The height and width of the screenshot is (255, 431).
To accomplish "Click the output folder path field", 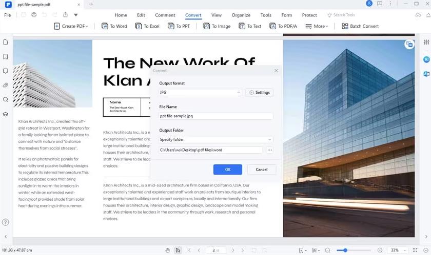I will click(x=210, y=150).
